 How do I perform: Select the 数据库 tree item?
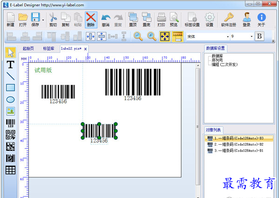pos(217,56)
